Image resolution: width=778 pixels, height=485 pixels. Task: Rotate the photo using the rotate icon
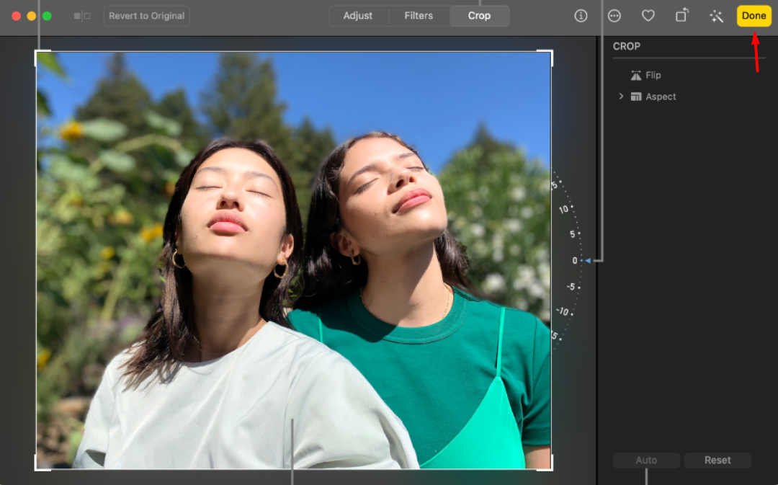pos(681,16)
